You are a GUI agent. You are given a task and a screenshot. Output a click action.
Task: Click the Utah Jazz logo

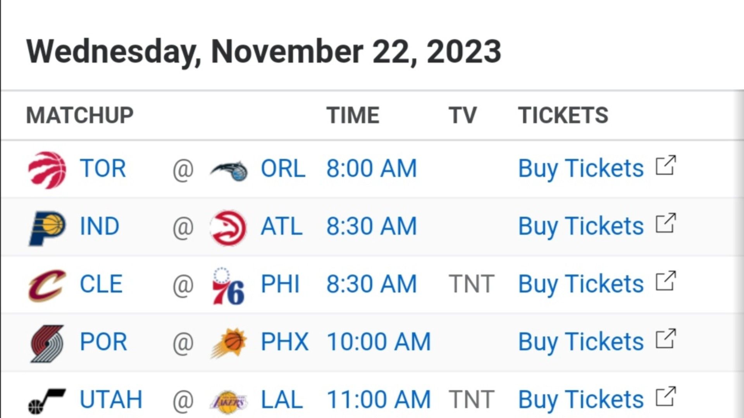pyautogui.click(x=47, y=401)
